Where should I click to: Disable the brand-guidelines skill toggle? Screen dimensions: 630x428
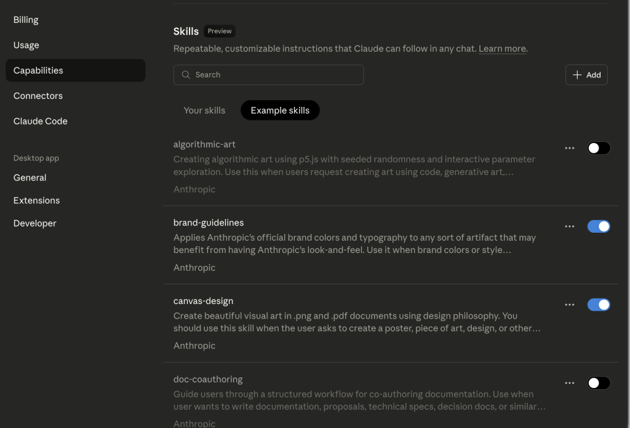(x=599, y=227)
